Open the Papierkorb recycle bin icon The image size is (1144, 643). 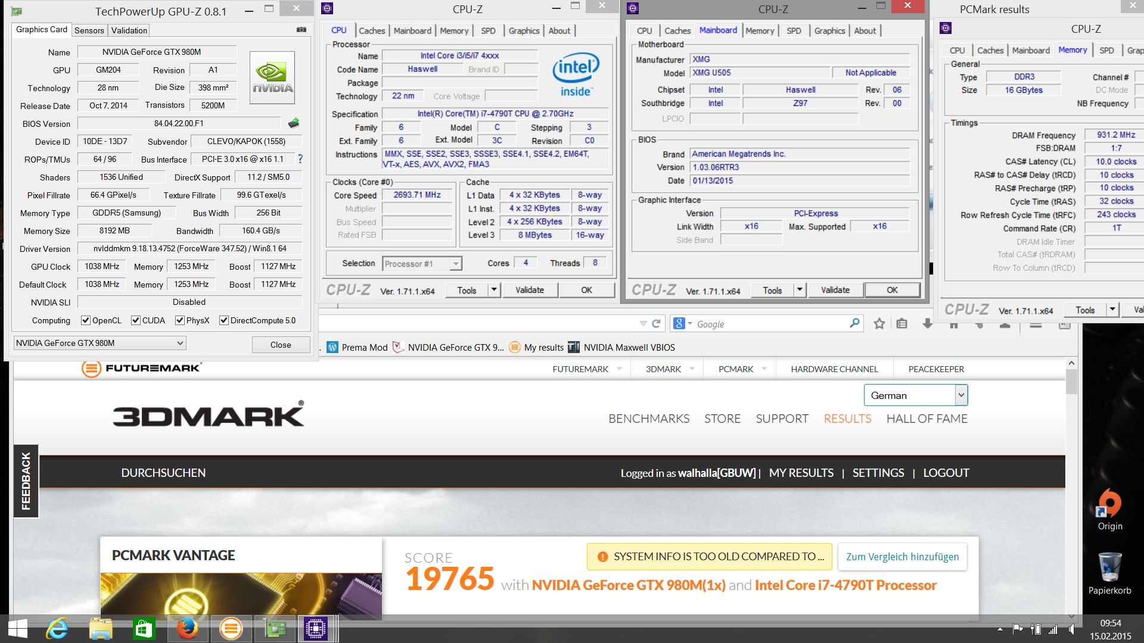1109,573
